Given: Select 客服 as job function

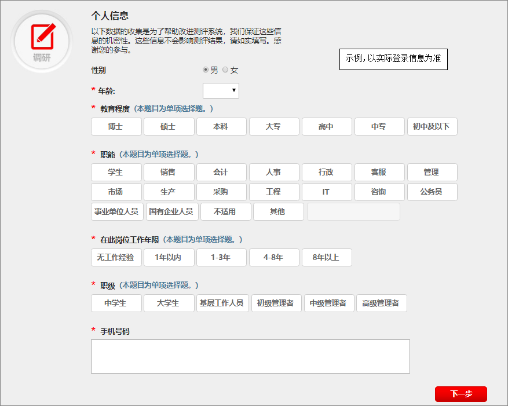Looking at the screenshot, I should [x=380, y=172].
